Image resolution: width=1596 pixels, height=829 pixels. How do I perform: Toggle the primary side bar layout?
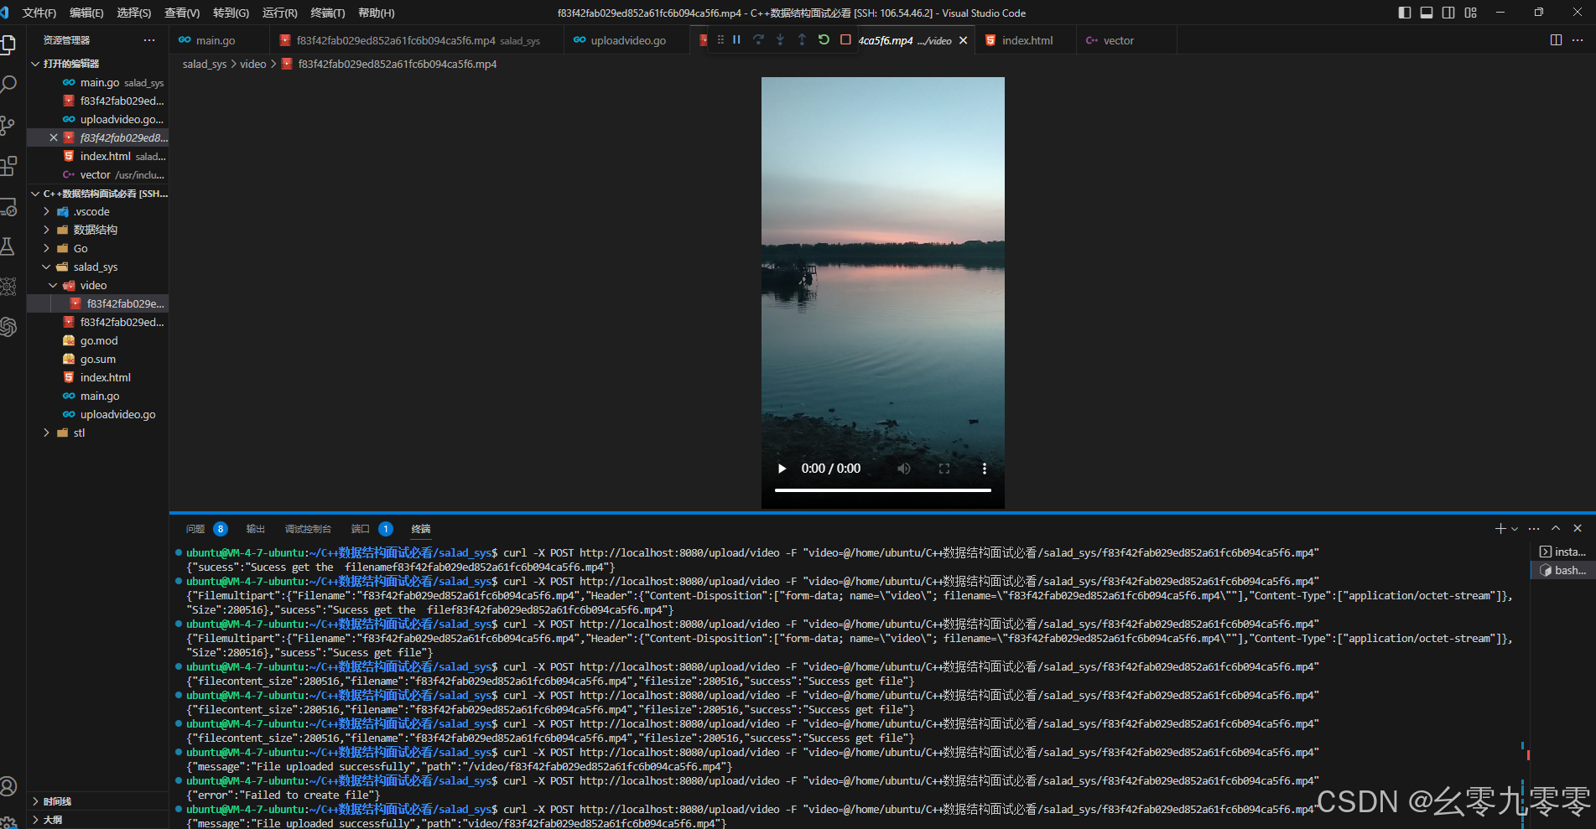pyautogui.click(x=1405, y=13)
